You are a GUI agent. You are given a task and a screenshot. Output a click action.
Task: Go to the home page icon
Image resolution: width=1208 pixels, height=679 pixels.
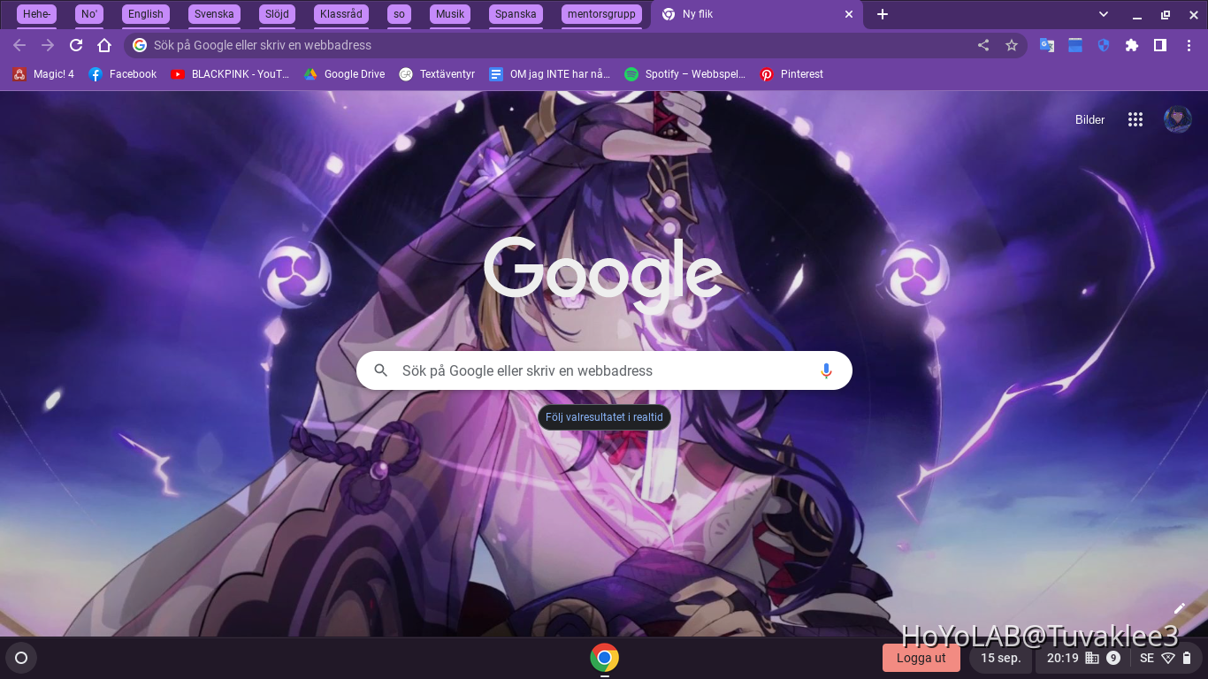tap(104, 45)
